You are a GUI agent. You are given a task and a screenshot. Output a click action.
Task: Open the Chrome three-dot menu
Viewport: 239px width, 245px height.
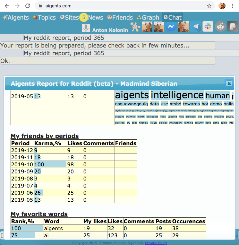tap(232, 6)
